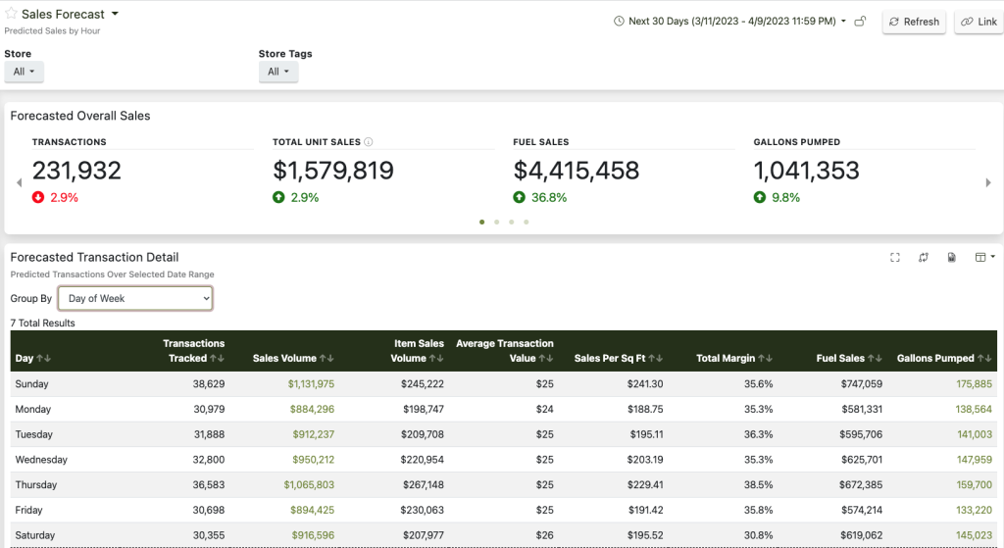Click the Refresh button
This screenshot has width=1004, height=548.
[x=915, y=22]
